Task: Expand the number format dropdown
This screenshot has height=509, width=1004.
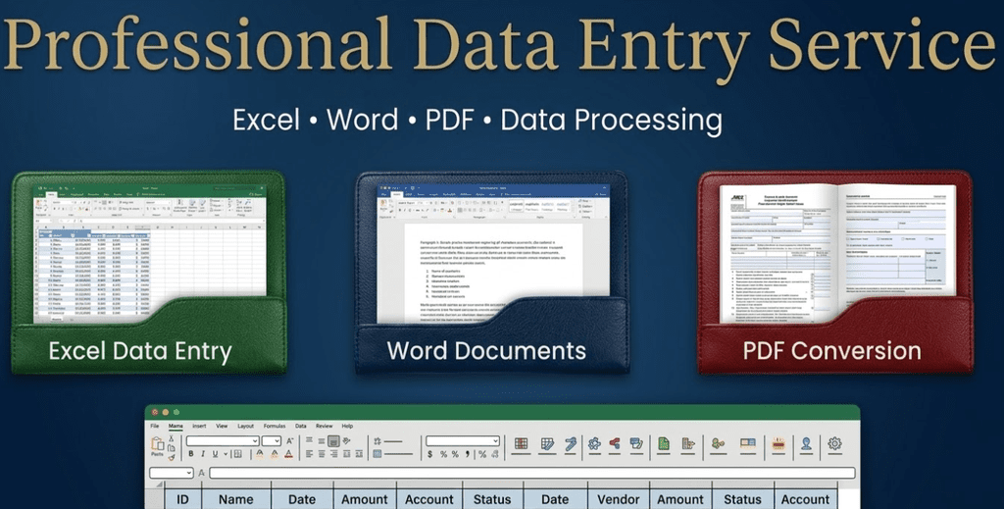Action: 463,441
